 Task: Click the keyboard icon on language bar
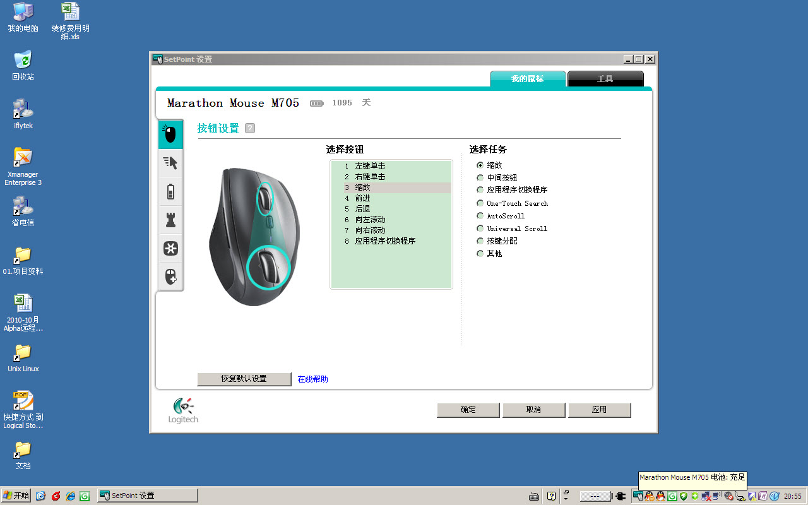click(534, 496)
